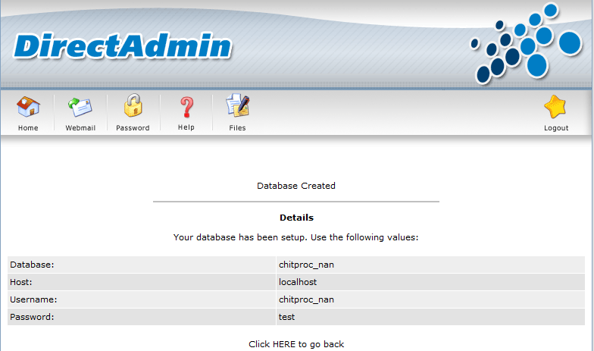
Task: Click the Logout text label
Action: 556,128
